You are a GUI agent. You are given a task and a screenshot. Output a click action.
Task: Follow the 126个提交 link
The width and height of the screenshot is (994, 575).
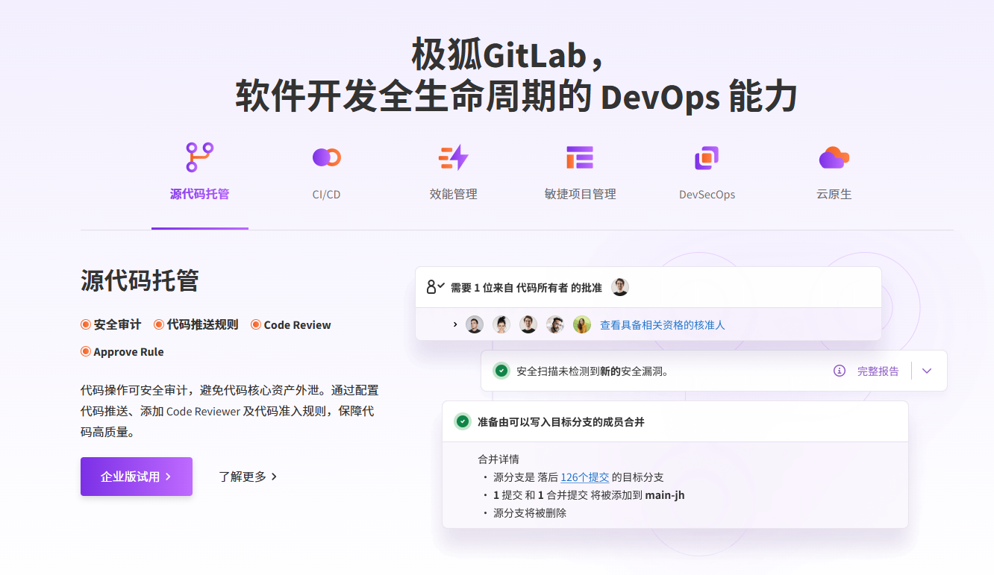point(585,477)
